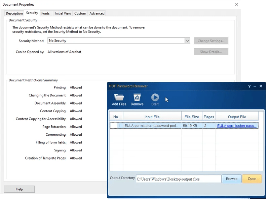This screenshot has height=201, width=269.
Task: View the Advanced tab
Action: point(97,13)
